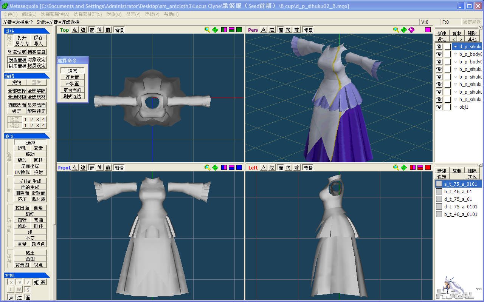Open the 文件(F) menu
The image size is (484, 302).
tap(10, 14)
